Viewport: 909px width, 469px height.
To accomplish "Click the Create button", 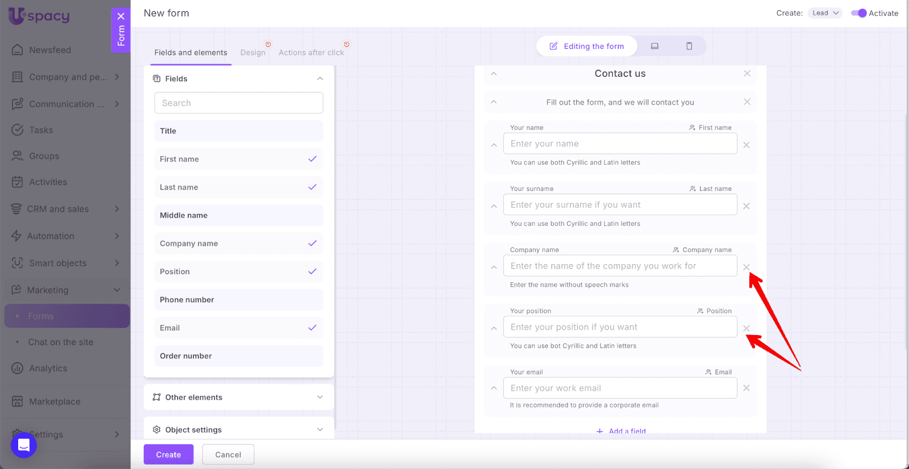I will click(168, 454).
